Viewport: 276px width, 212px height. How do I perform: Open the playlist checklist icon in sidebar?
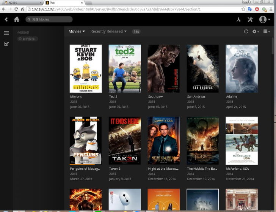point(6,44)
